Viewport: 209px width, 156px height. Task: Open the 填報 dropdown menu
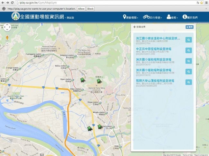point(173,17)
